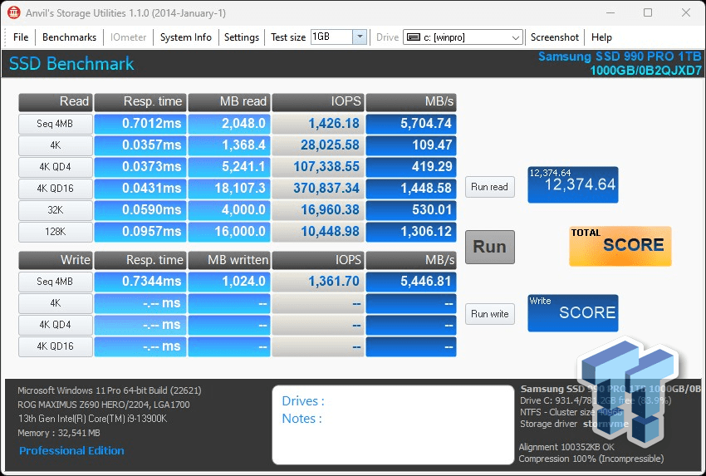Select the 128K read test button
Image resolution: width=706 pixels, height=476 pixels.
click(x=56, y=232)
